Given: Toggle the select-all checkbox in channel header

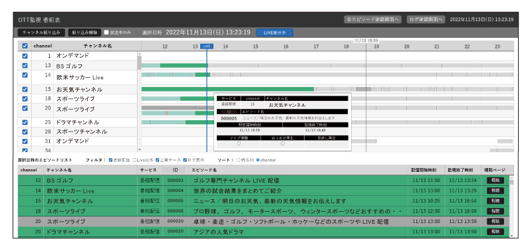Looking at the screenshot, I should [25, 46].
